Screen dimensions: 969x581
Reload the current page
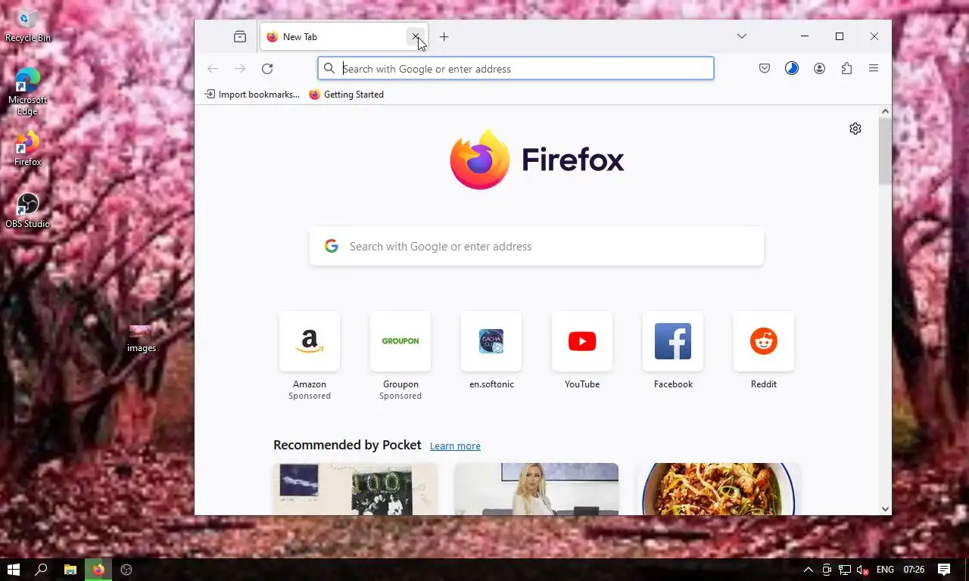click(x=267, y=69)
